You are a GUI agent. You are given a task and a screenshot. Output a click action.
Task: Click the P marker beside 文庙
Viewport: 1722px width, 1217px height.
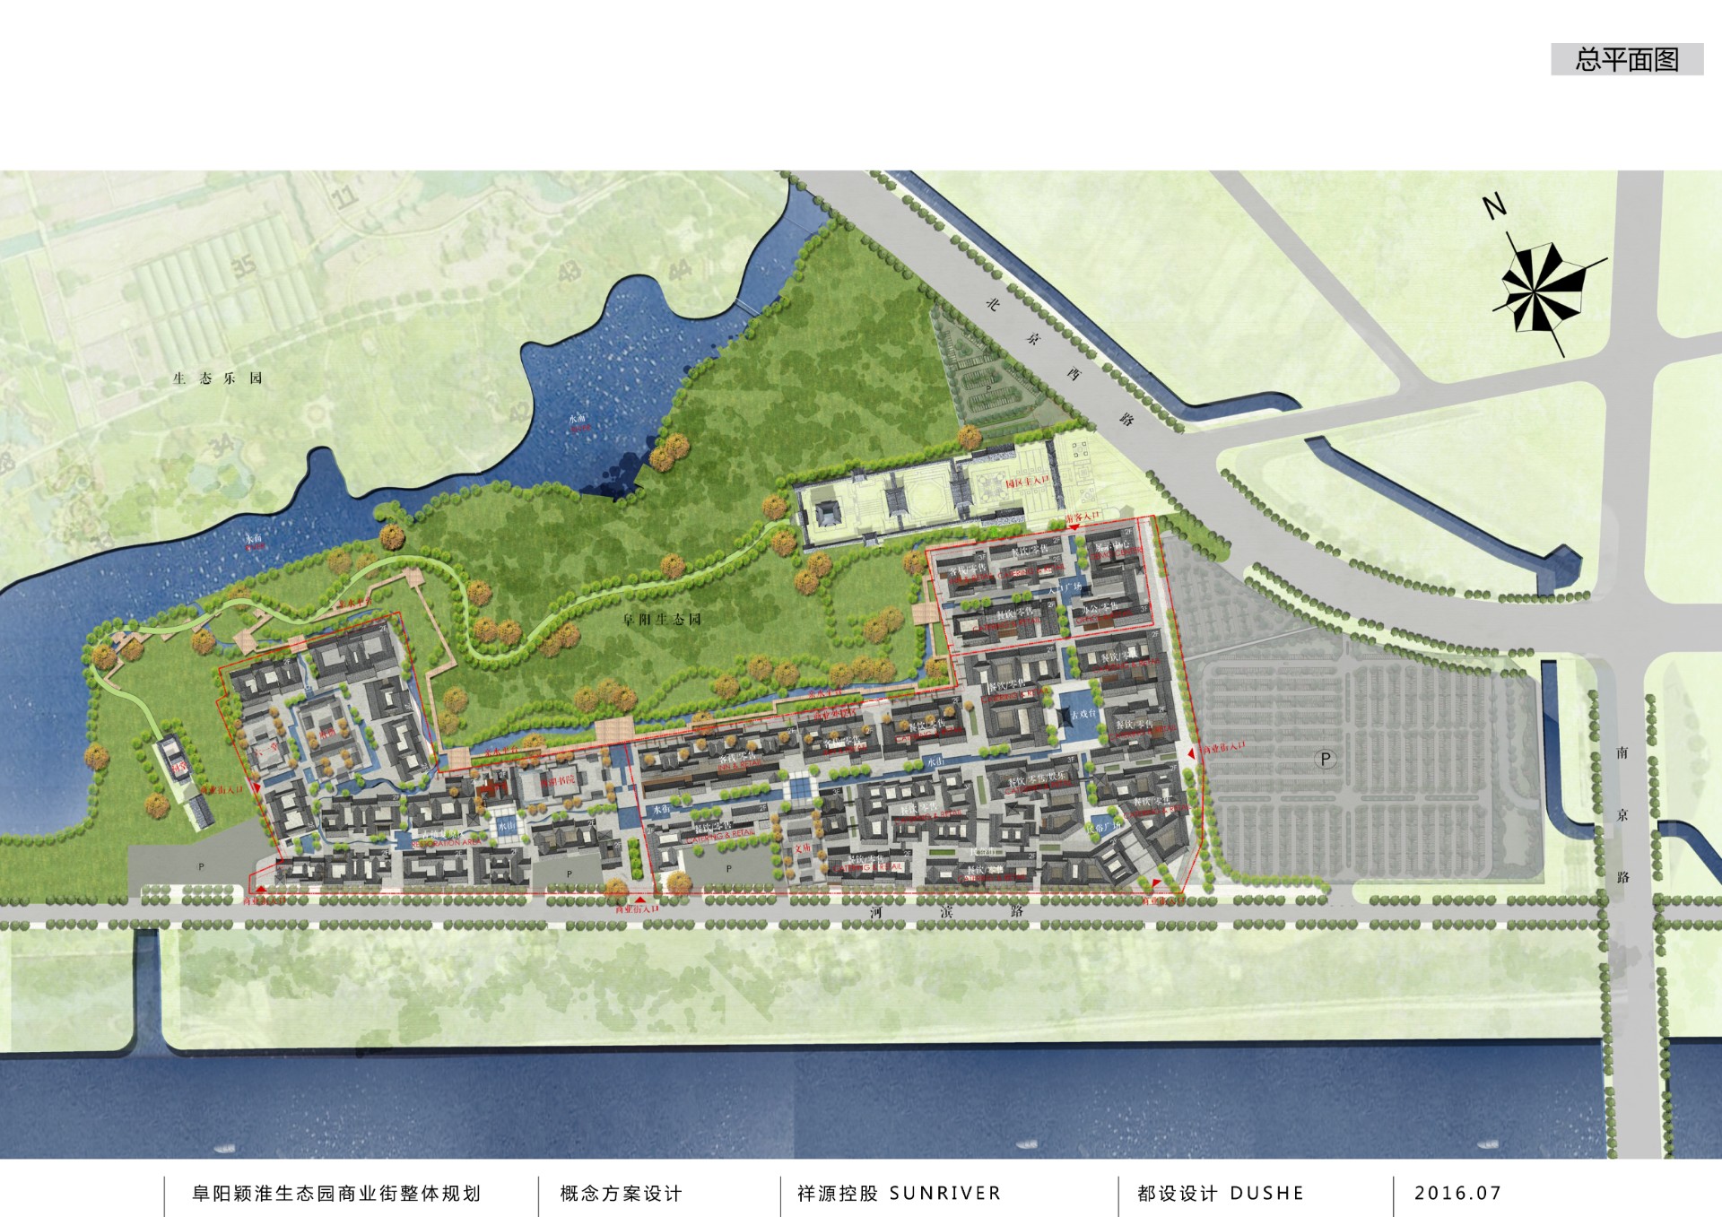(x=729, y=868)
